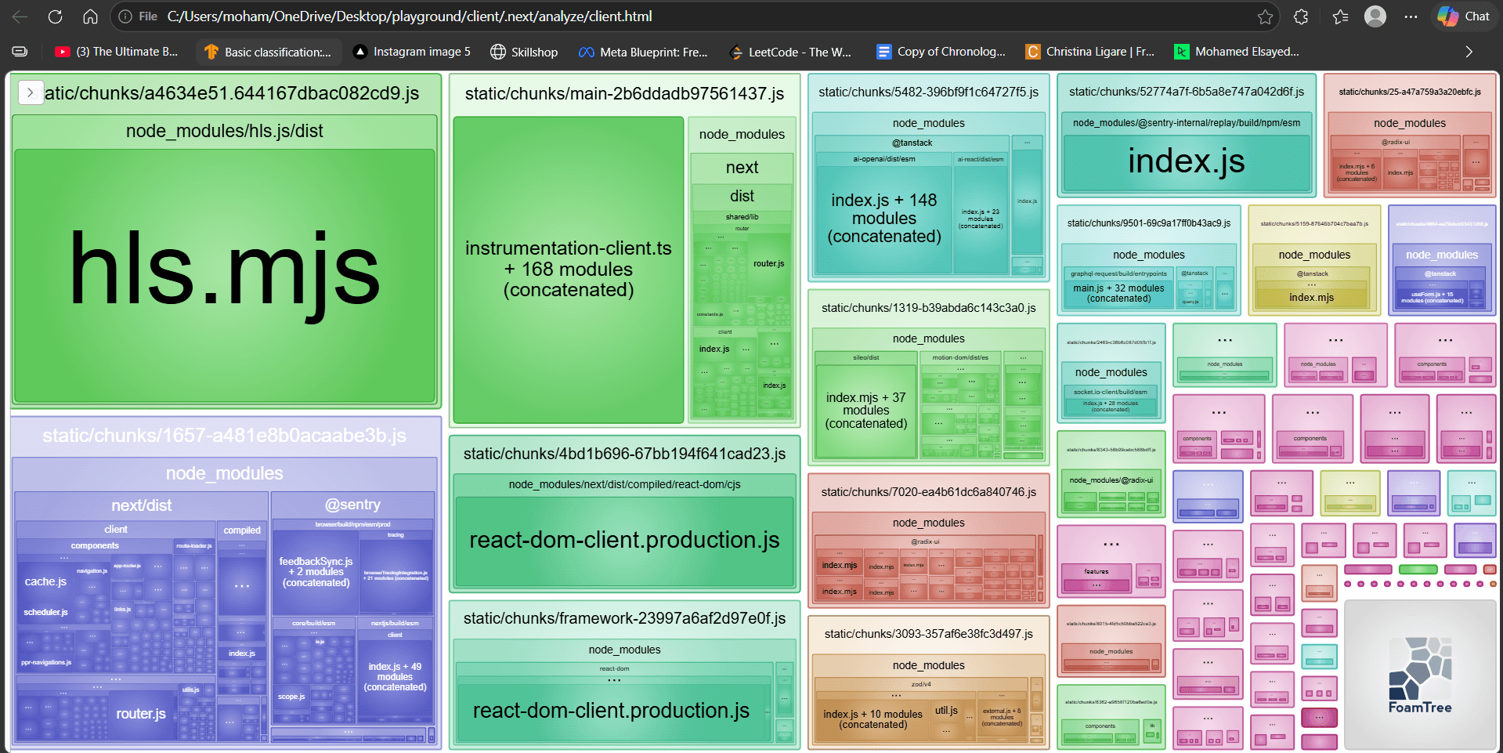Select the next/dist group in chunk 1657
Image resolution: width=1503 pixels, height=753 pixels.
141,505
